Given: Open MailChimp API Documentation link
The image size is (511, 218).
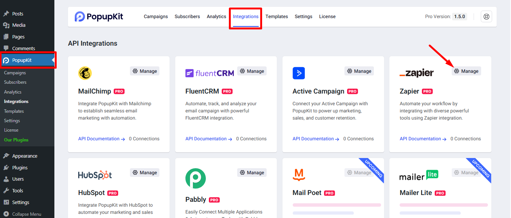Looking at the screenshot, I should (x=101, y=139).
